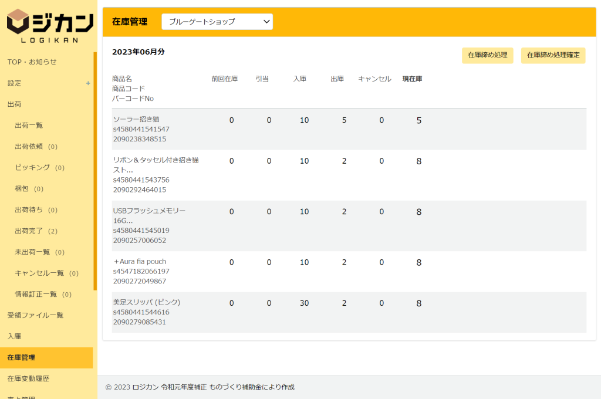
Task: Go to 受領ファイル一覧
Action: tap(35, 315)
